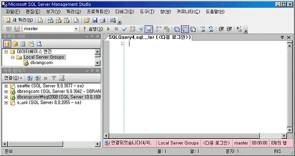
Task: Select dbrangcom under Local Server Groups
Action: click(x=41, y=62)
